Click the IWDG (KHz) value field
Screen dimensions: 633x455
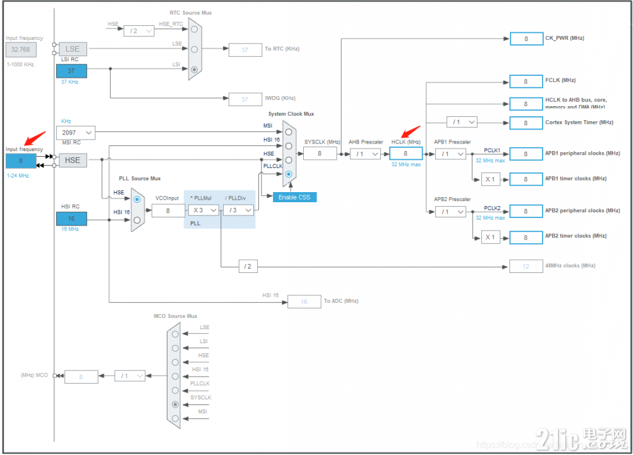click(245, 99)
